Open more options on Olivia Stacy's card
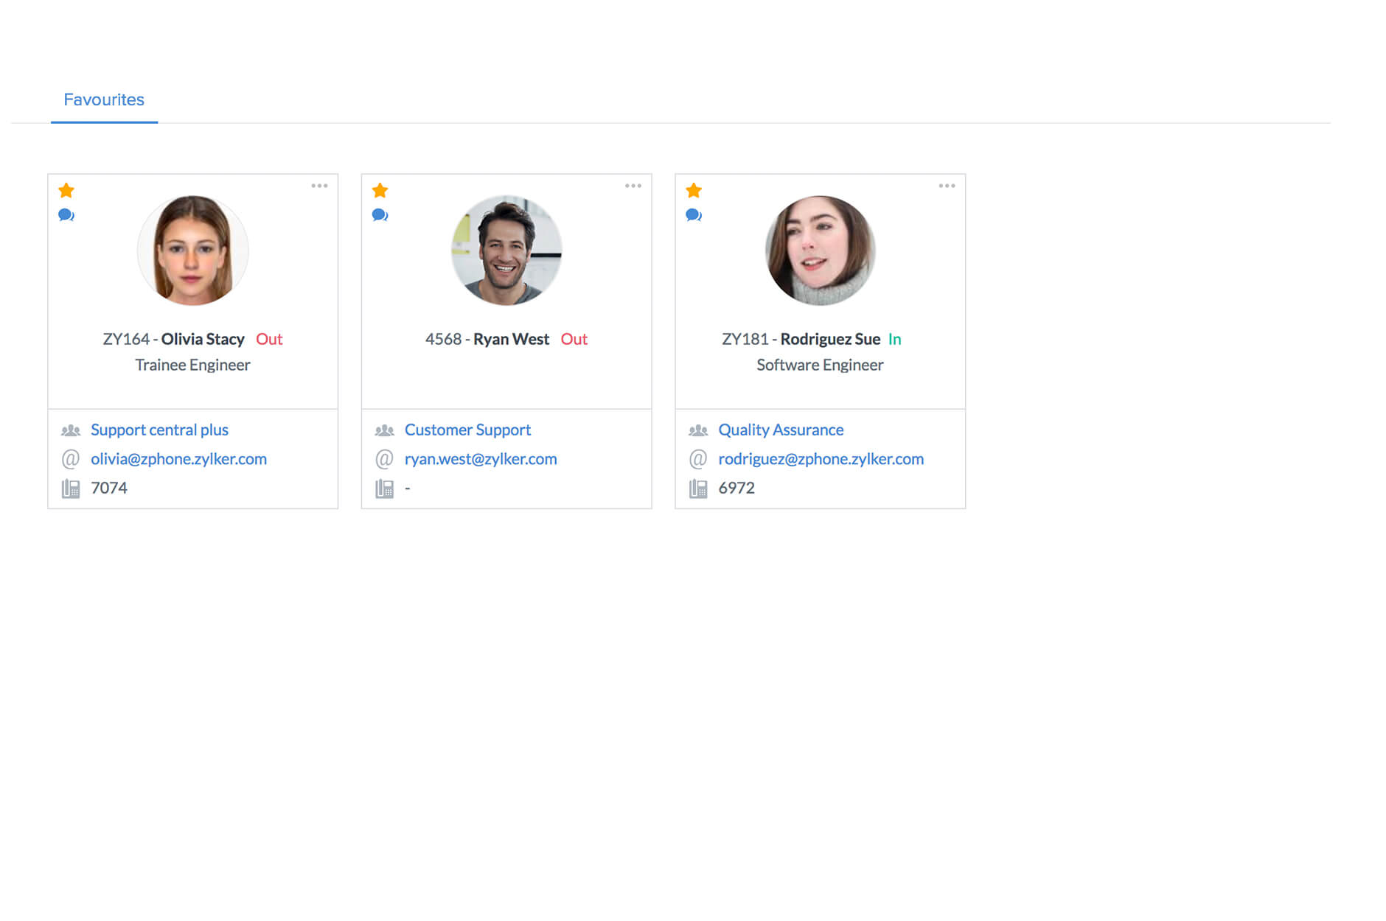 (320, 186)
